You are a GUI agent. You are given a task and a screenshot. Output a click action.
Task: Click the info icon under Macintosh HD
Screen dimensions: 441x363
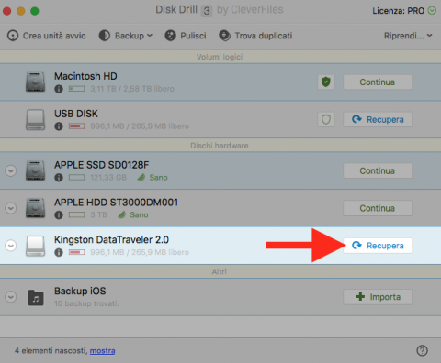click(59, 89)
